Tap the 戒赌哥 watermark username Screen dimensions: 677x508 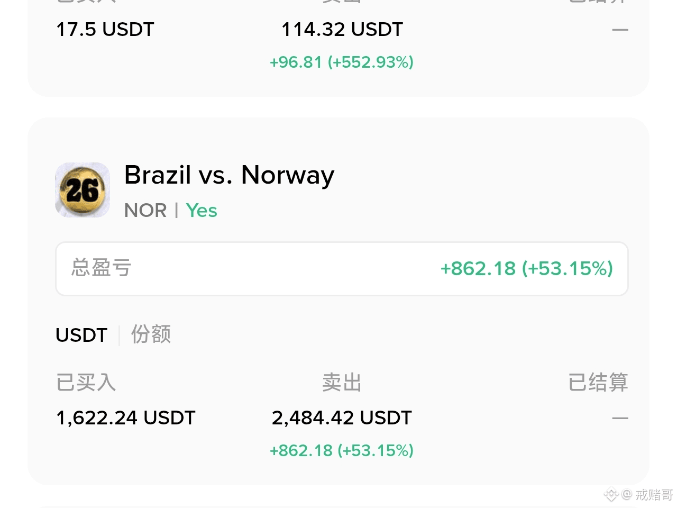pos(654,495)
